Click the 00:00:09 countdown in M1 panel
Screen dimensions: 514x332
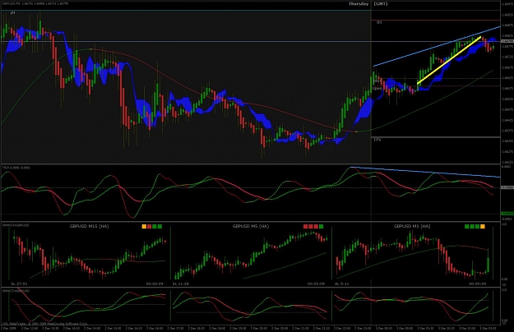[x=477, y=284]
